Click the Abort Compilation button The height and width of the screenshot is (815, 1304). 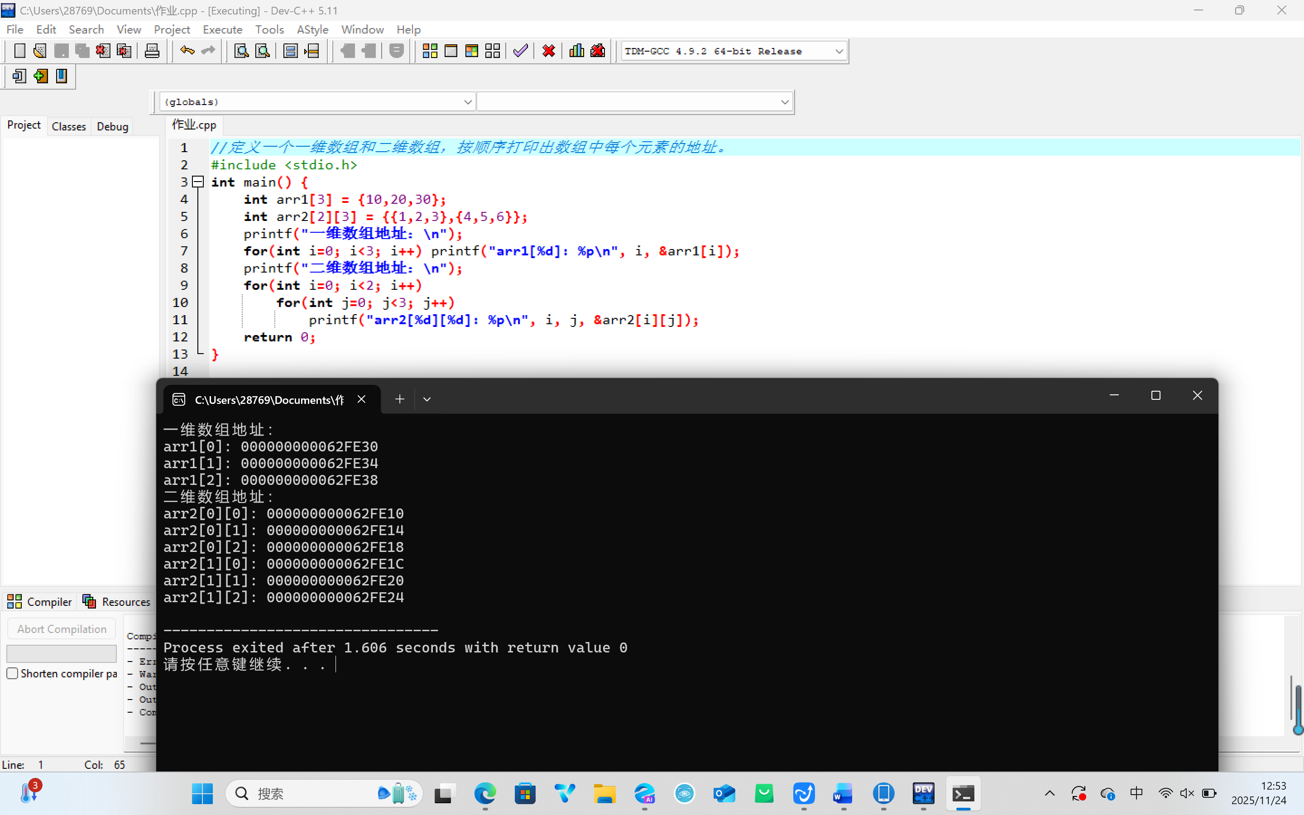click(62, 629)
